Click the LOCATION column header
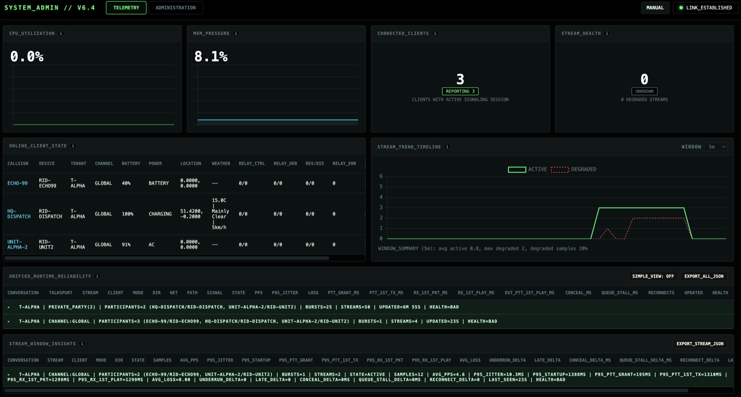The image size is (741, 397). 191,163
